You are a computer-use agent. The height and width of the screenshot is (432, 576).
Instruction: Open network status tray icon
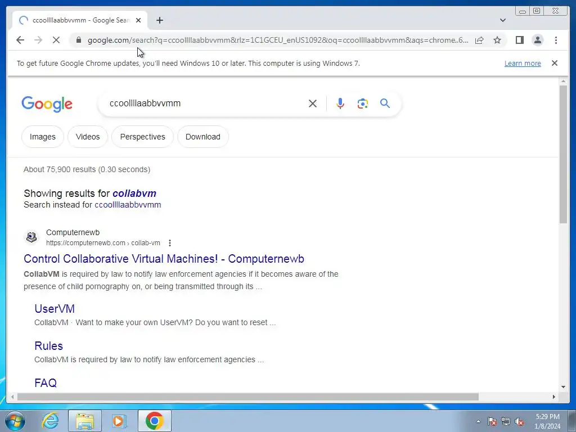[506, 421]
